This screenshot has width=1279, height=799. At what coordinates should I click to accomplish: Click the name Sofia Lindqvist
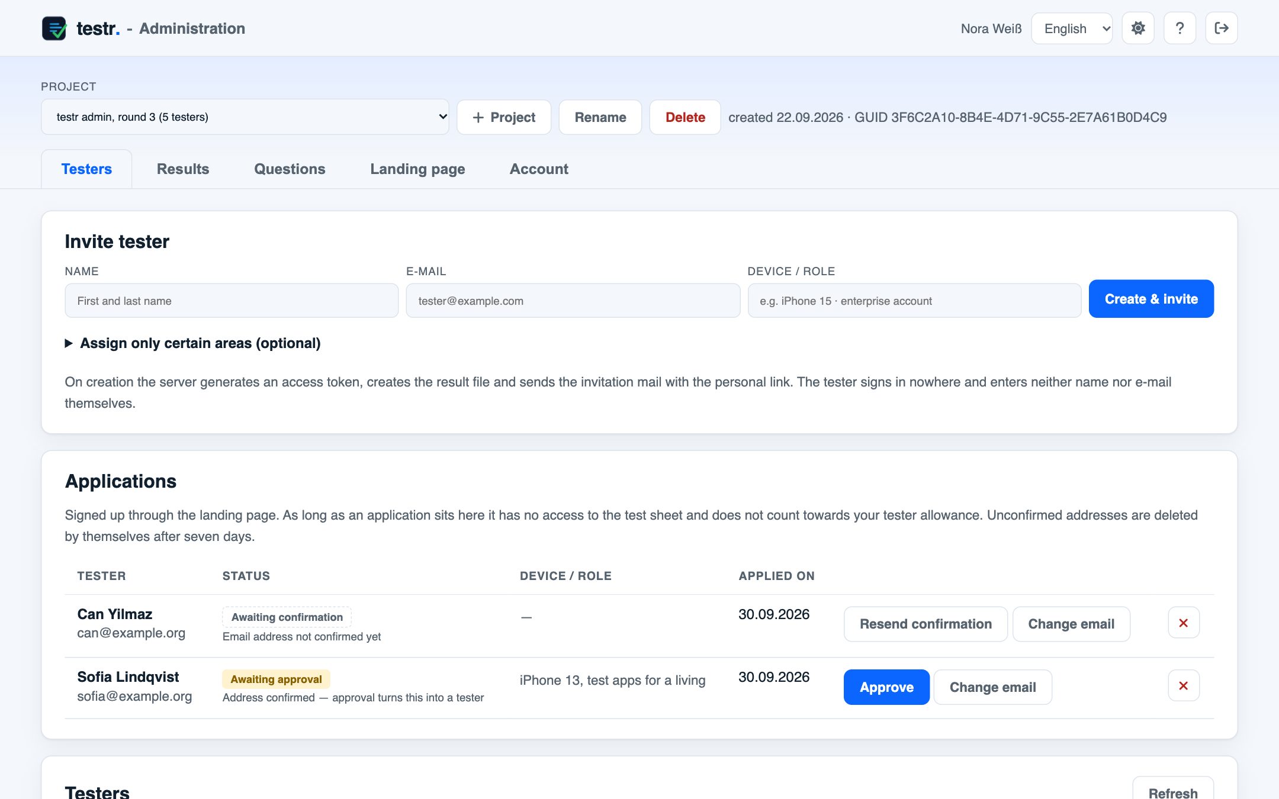click(x=128, y=676)
